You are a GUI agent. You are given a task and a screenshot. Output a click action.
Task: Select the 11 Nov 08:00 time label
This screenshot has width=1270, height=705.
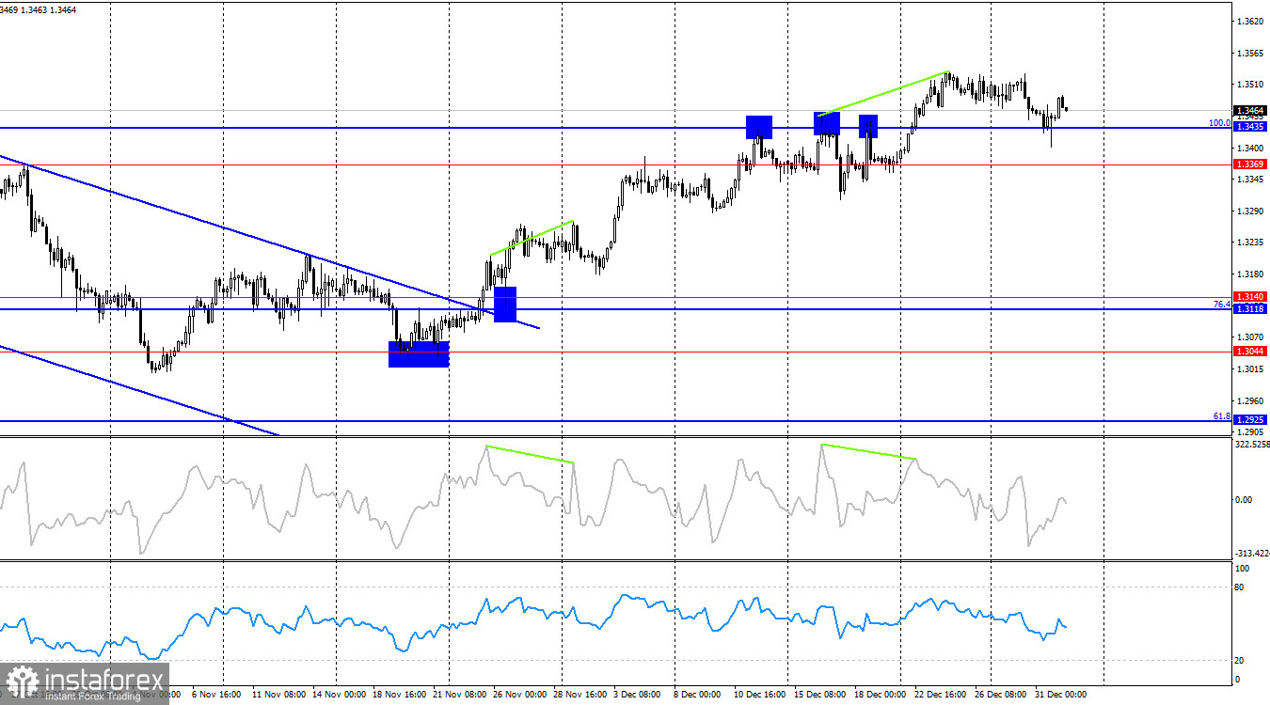pyautogui.click(x=280, y=695)
